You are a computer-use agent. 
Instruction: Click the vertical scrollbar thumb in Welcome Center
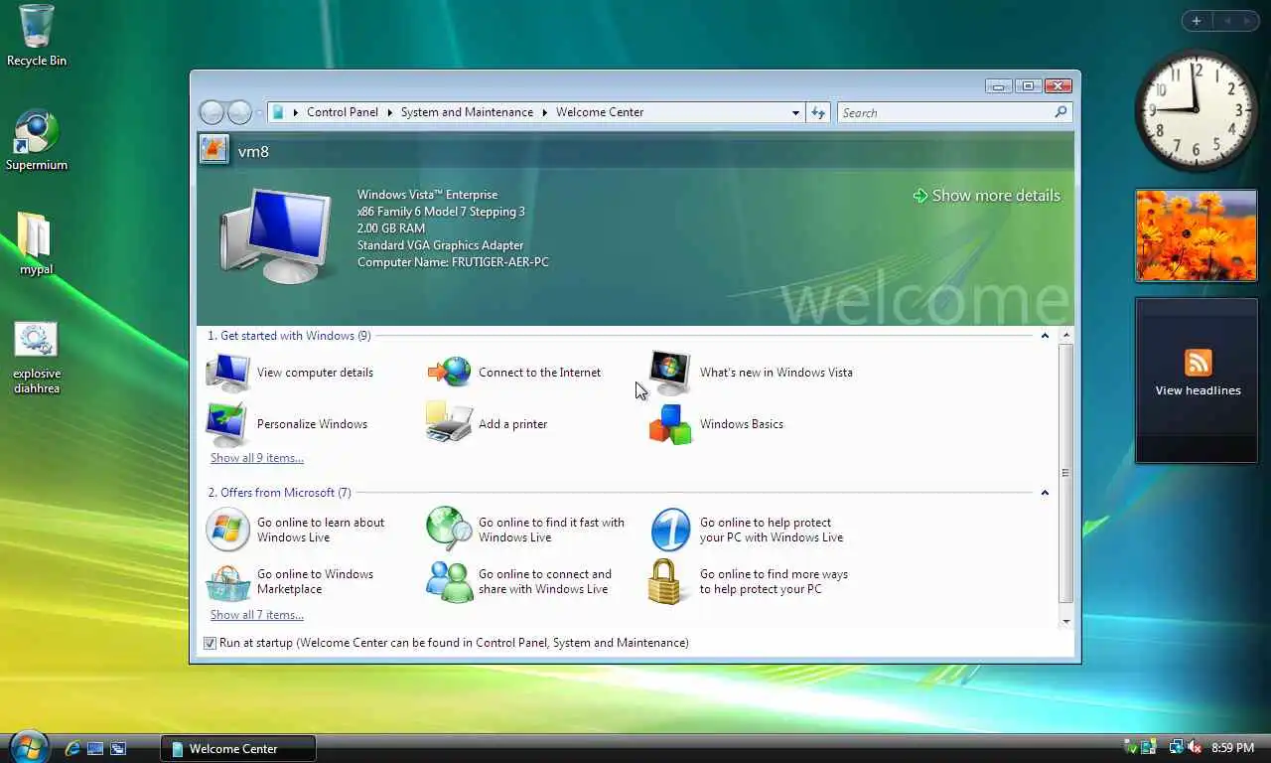point(1066,473)
